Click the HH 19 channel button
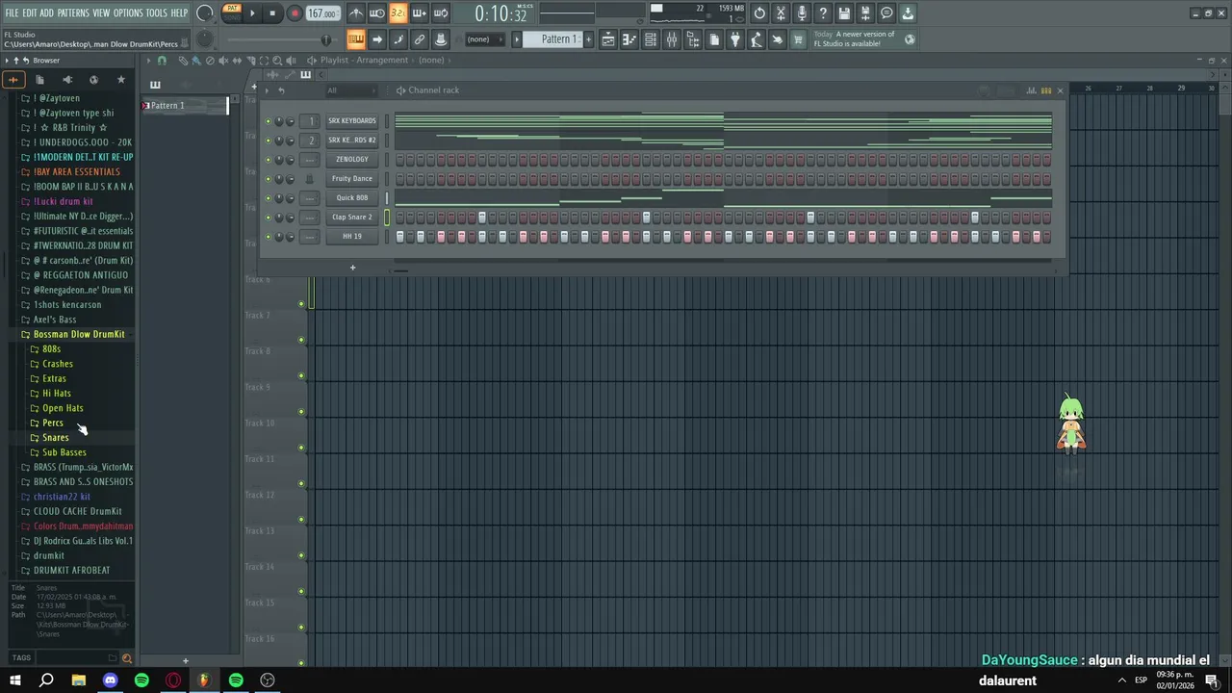 tap(352, 237)
